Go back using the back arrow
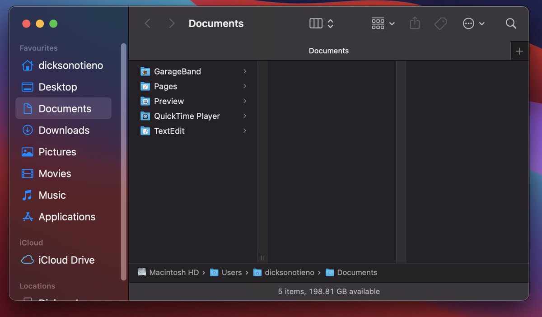The width and height of the screenshot is (542, 317). coord(147,23)
